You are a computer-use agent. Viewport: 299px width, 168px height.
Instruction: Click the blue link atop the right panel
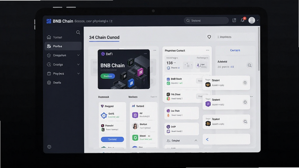[235, 50]
